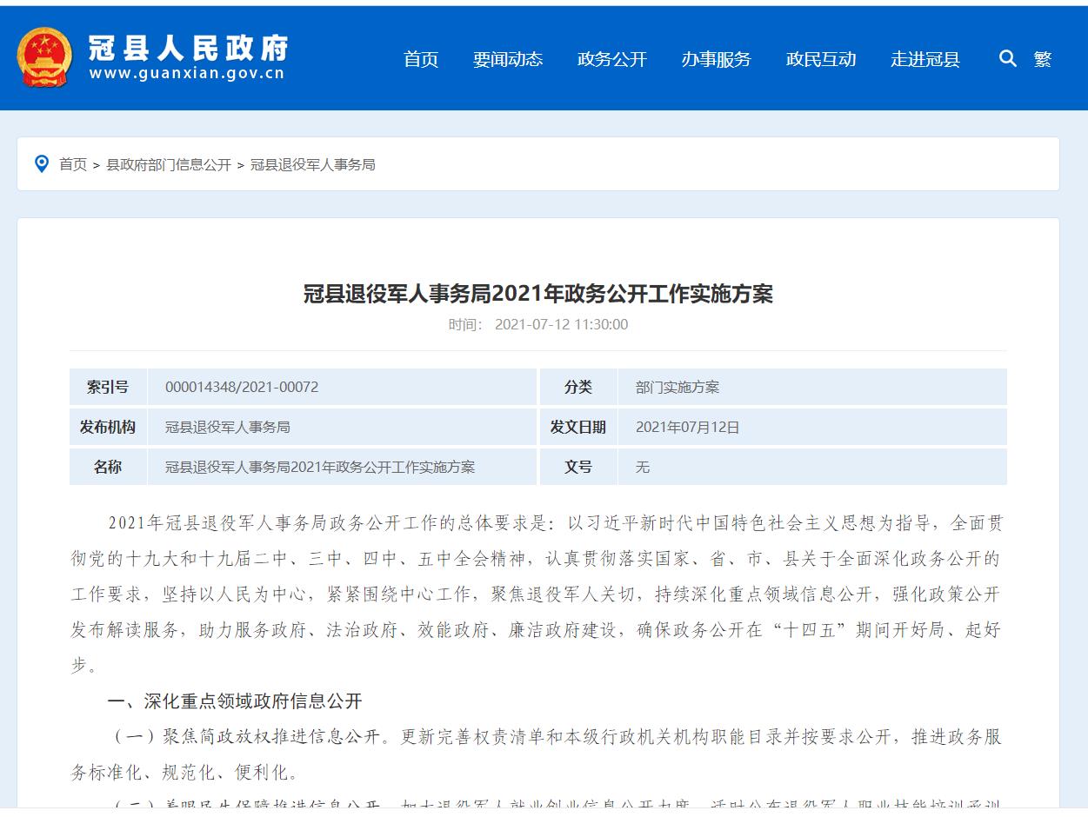Click the 发布机构 label cell

pyautogui.click(x=108, y=427)
